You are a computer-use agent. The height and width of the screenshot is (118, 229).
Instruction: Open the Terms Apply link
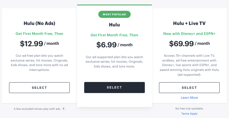point(189,114)
